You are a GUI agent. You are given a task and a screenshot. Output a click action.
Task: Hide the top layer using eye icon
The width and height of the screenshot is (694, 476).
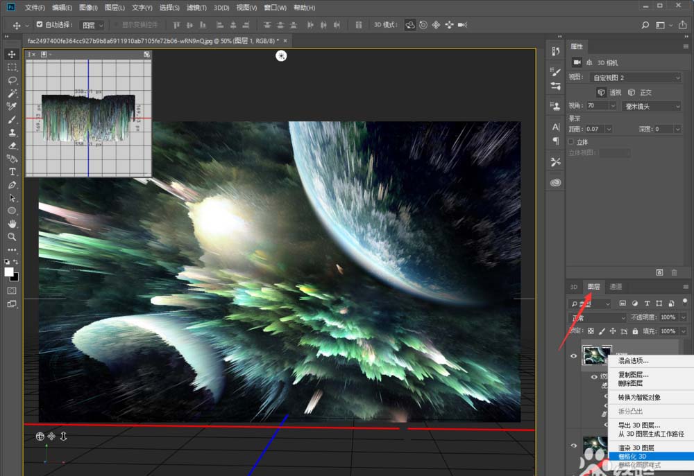click(573, 356)
